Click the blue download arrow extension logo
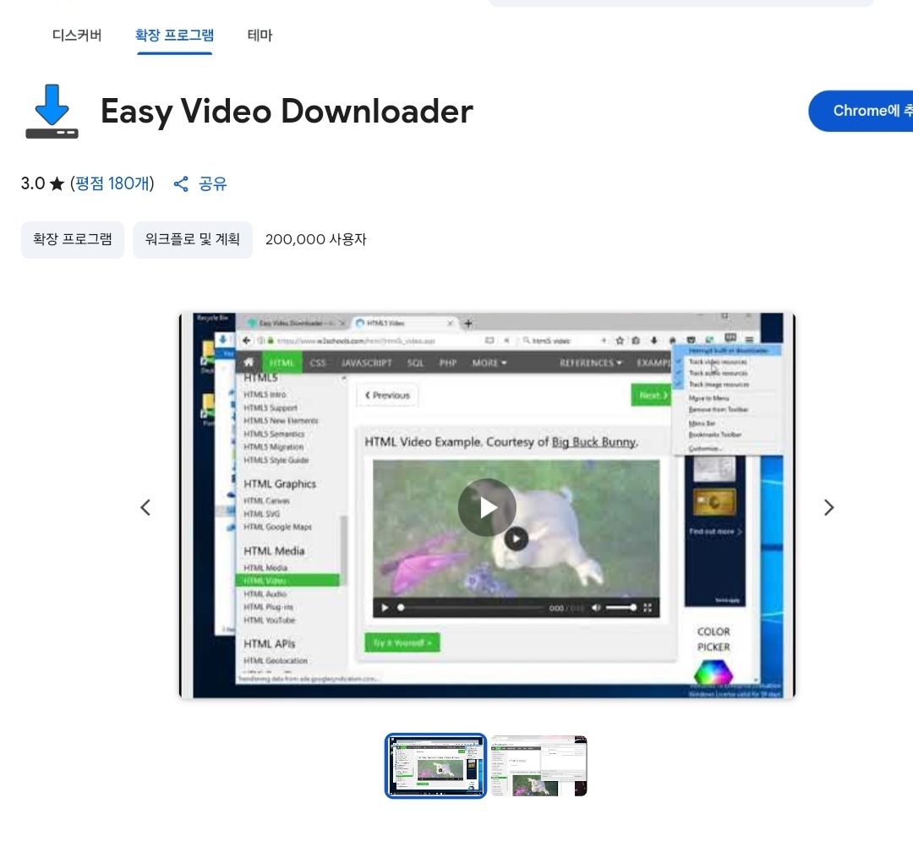 (52, 112)
